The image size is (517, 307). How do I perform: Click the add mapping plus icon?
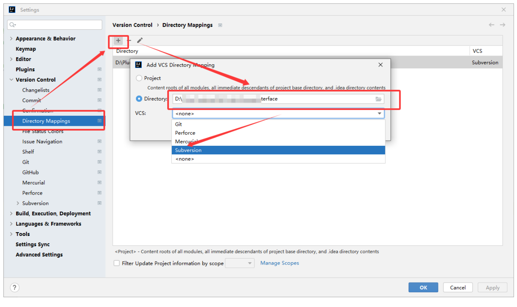click(118, 40)
